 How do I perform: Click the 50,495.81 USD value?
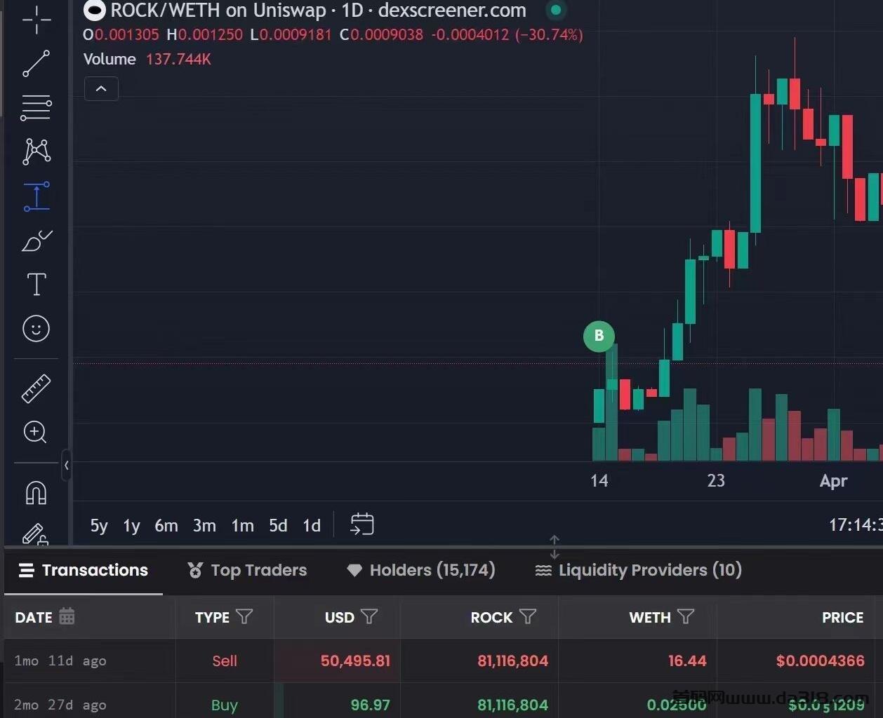coord(355,661)
